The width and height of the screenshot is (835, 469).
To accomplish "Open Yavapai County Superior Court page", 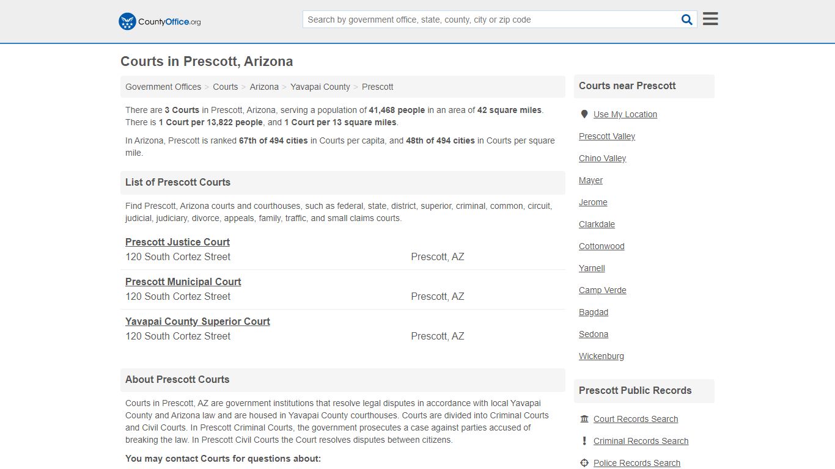I will pyautogui.click(x=197, y=321).
